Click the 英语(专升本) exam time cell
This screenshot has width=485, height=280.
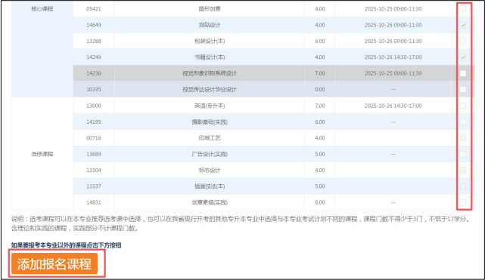(x=393, y=106)
